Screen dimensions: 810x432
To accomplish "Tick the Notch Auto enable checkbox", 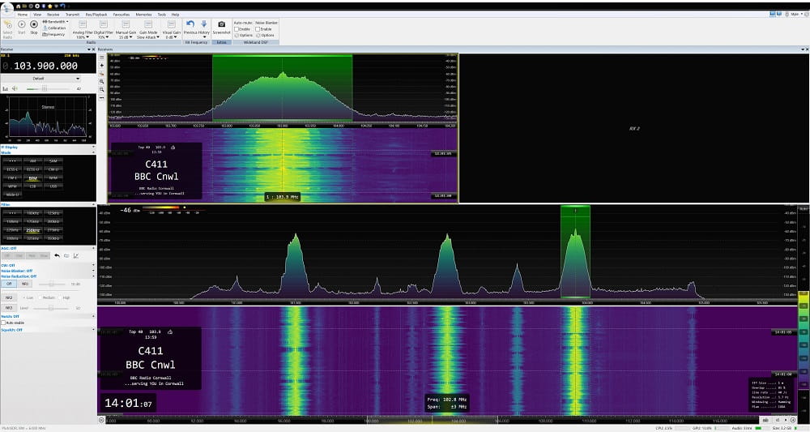I will (x=4, y=323).
